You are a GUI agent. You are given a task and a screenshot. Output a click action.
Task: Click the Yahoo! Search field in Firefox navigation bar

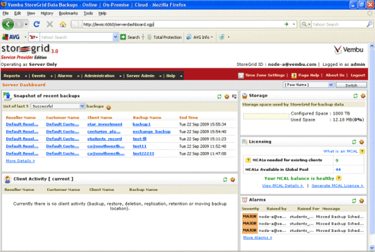pyautogui.click(x=338, y=24)
